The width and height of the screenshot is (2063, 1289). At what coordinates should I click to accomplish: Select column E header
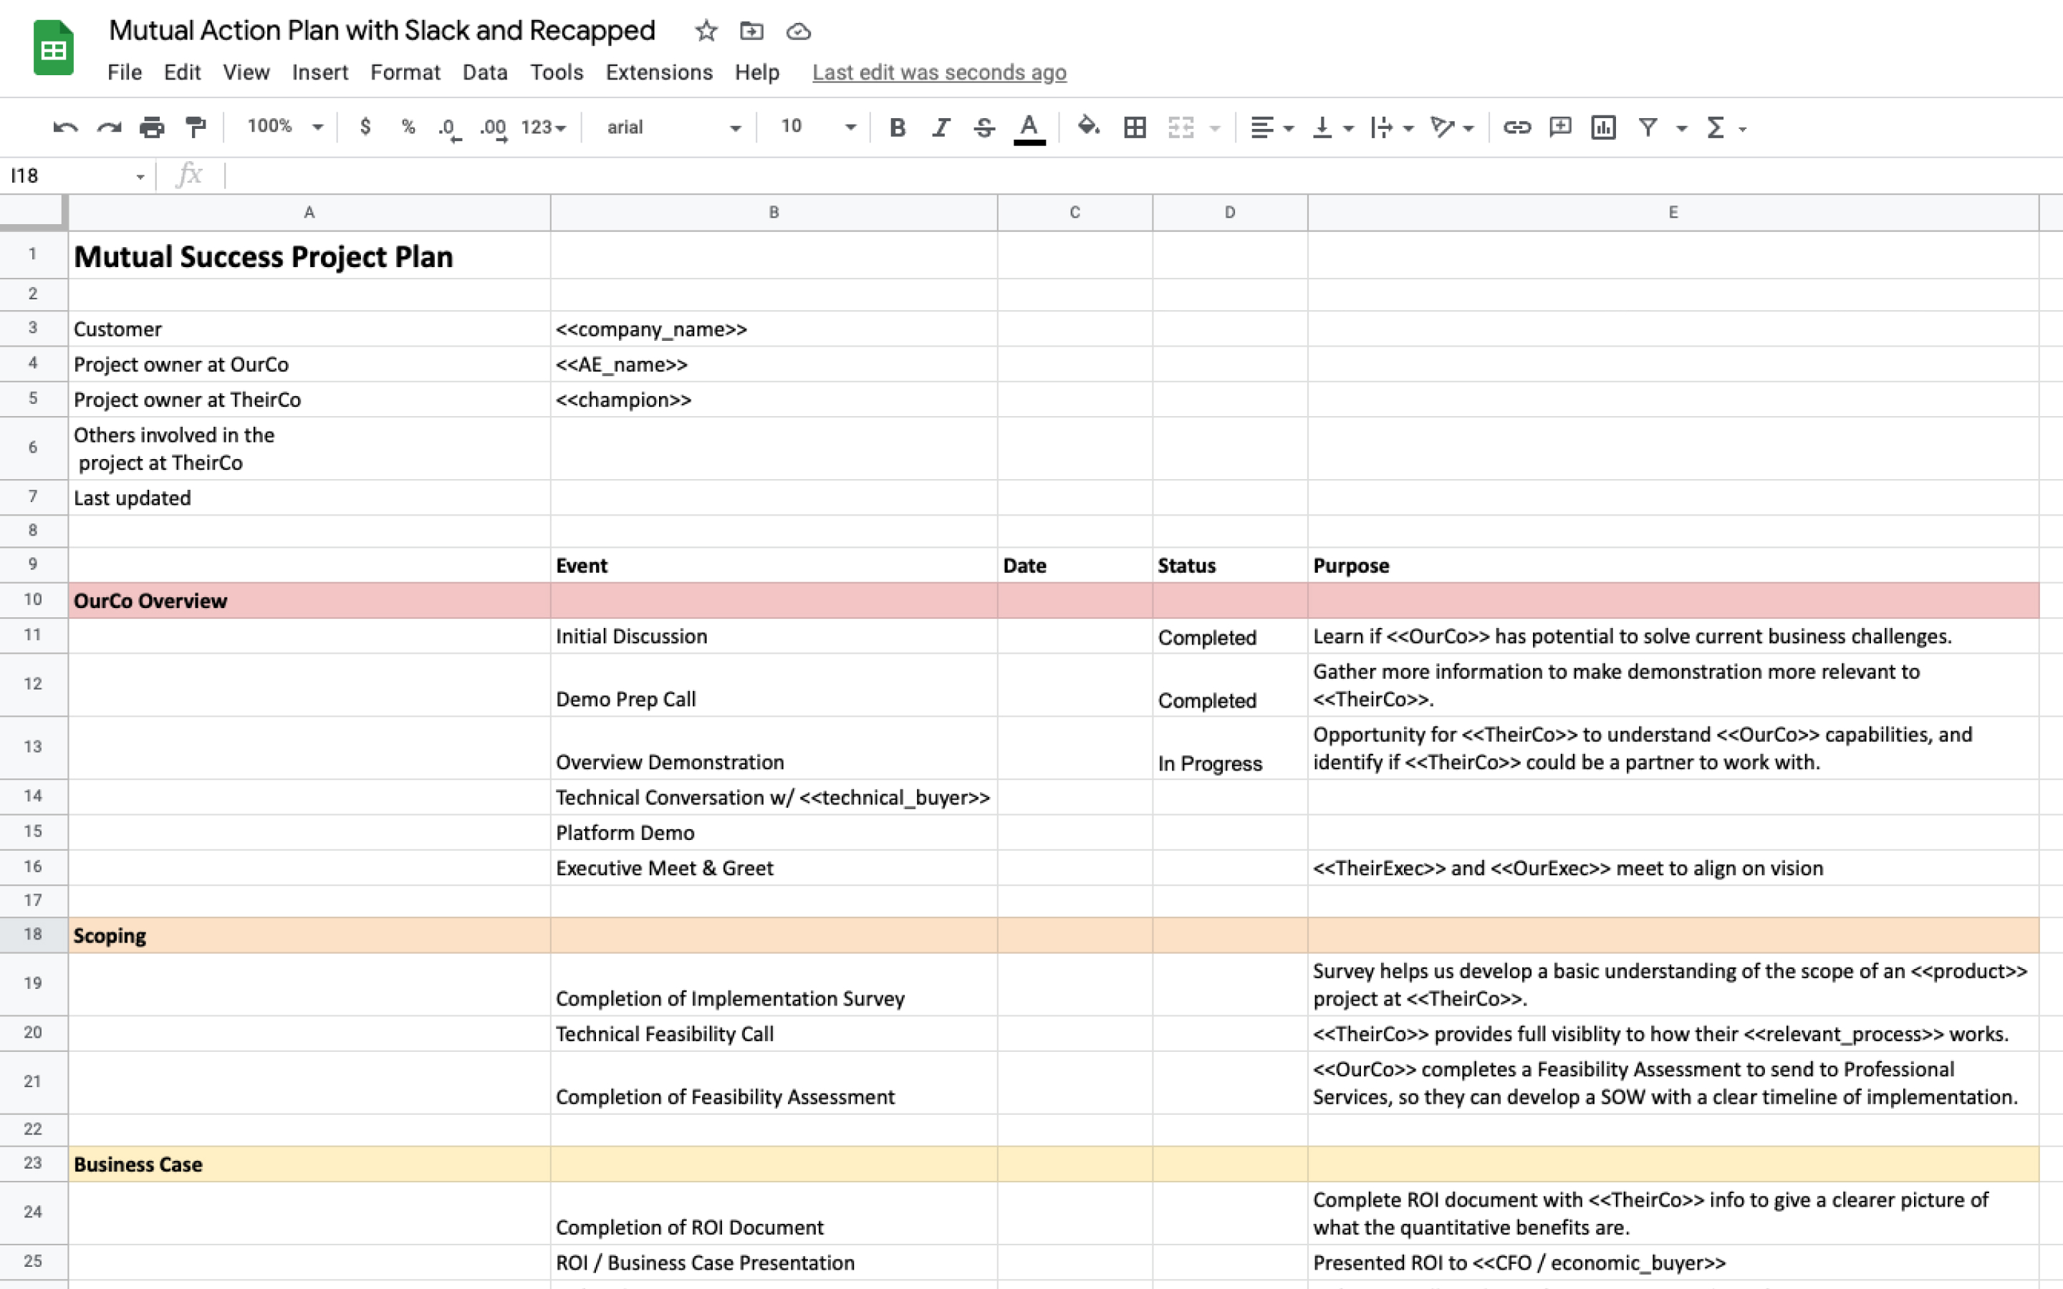(1673, 212)
